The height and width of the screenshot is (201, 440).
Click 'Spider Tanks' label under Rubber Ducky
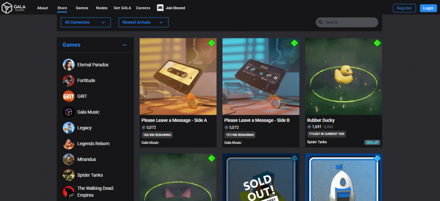(317, 142)
